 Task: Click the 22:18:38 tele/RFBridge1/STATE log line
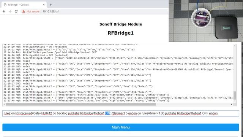(x=118, y=58)
